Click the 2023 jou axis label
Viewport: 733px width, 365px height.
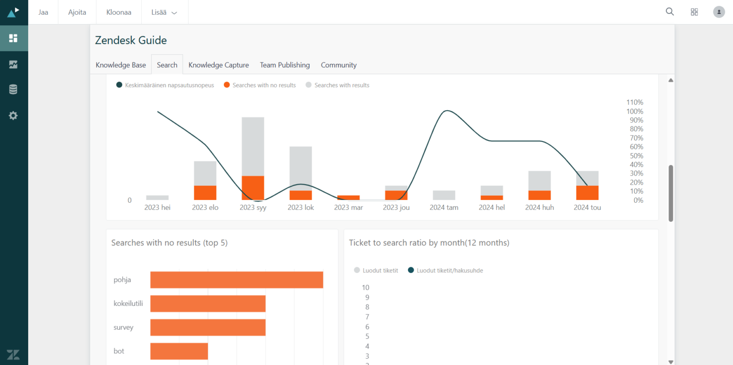[396, 208]
